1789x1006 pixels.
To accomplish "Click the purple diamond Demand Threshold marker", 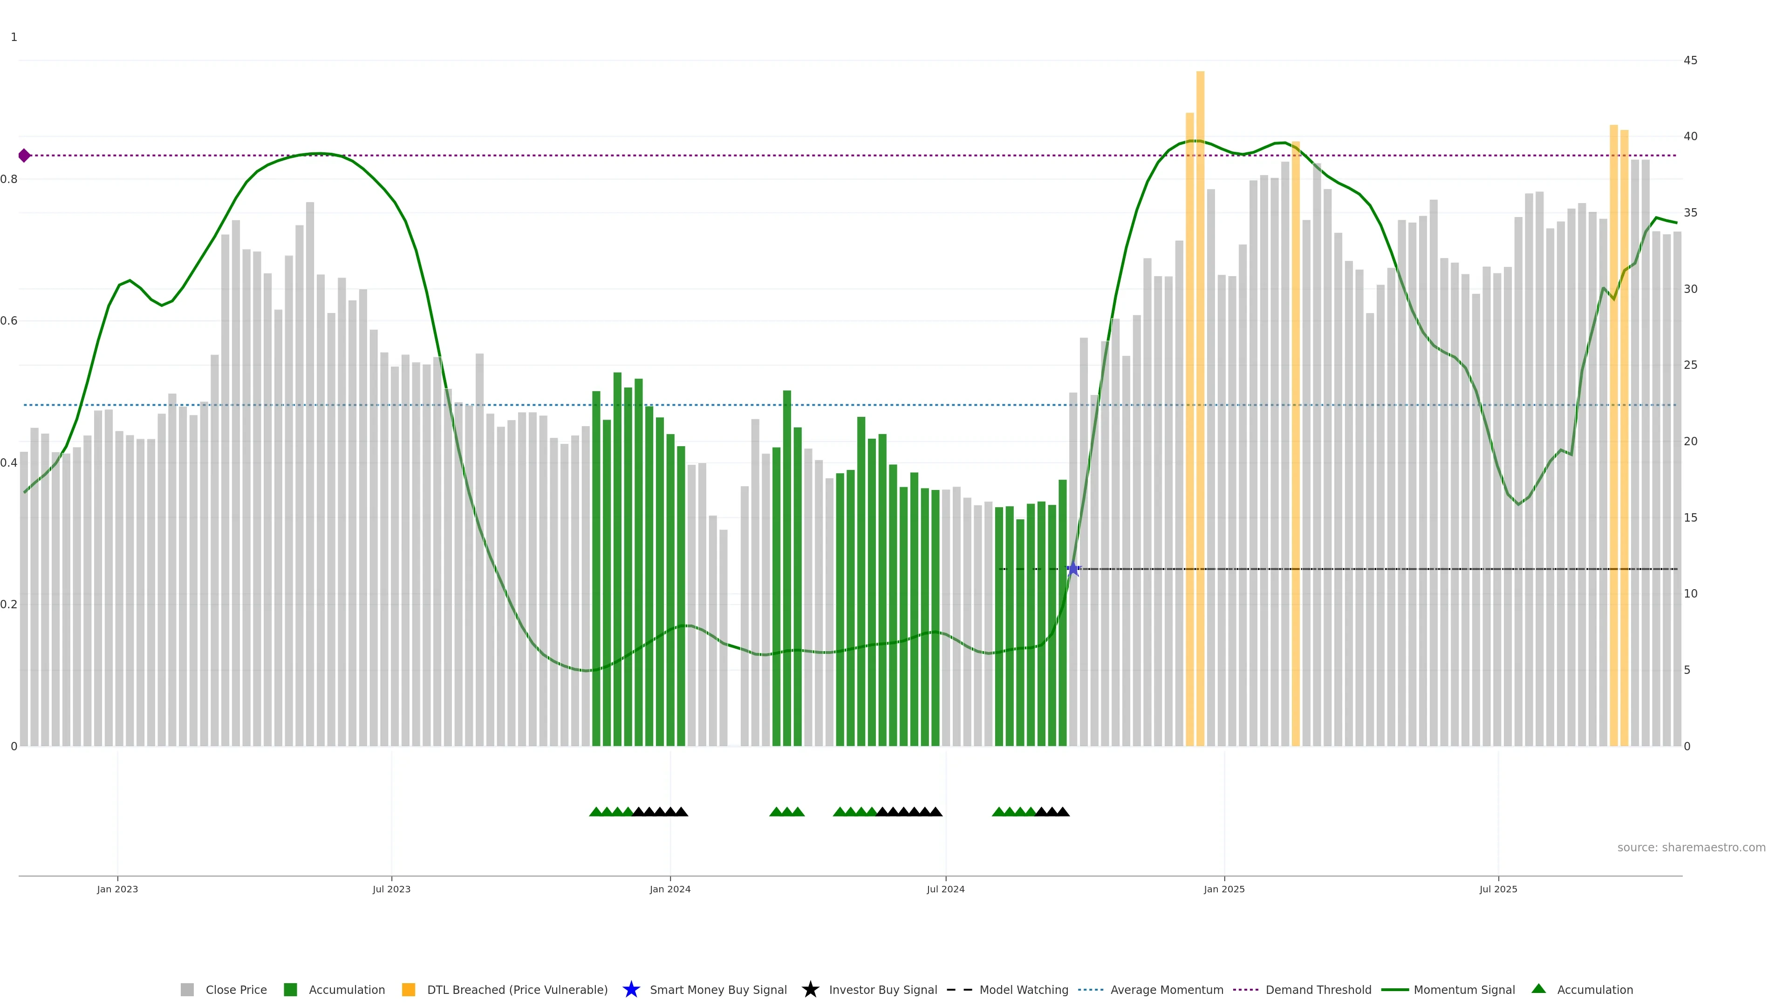I will (24, 156).
